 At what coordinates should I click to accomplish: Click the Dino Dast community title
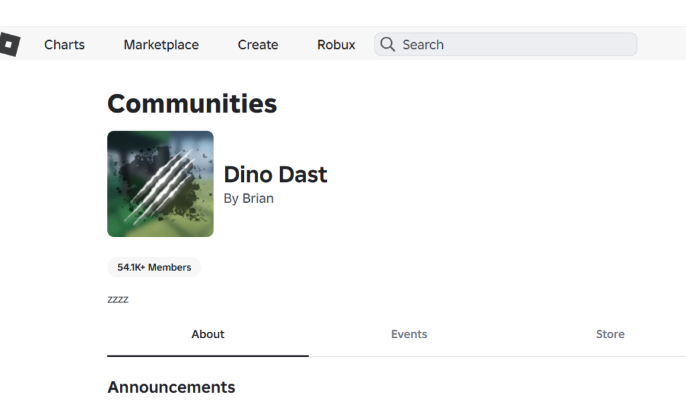point(275,175)
